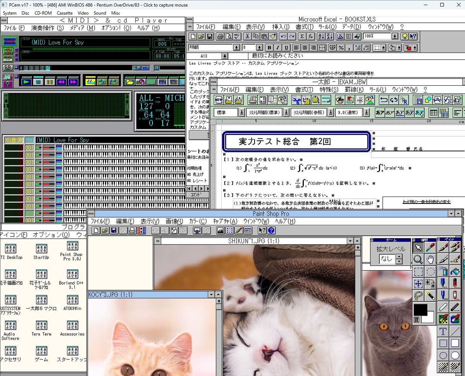Screen dimensions: 465x376
Task: Select the Text tool in the paint palette
Action: [443, 331]
